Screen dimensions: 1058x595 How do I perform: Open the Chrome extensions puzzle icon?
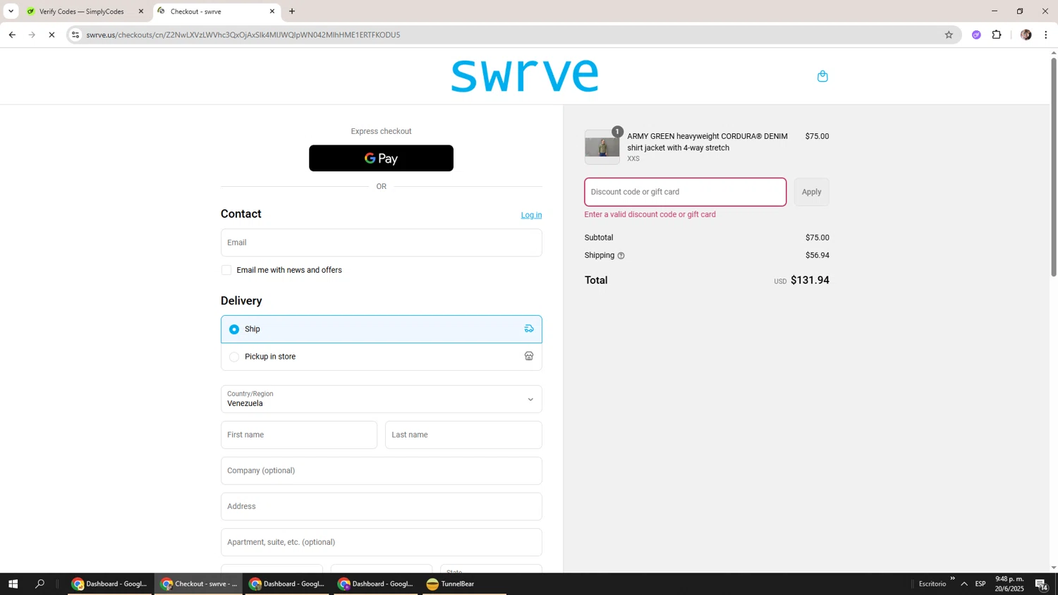pyautogui.click(x=997, y=35)
